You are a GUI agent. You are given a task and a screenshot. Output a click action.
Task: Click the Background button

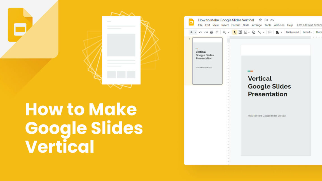[x=292, y=32]
